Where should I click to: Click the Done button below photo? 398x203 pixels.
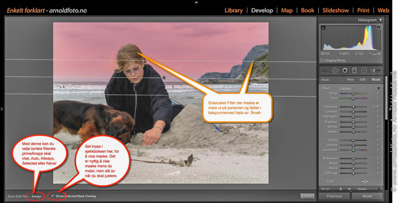[x=307, y=196]
